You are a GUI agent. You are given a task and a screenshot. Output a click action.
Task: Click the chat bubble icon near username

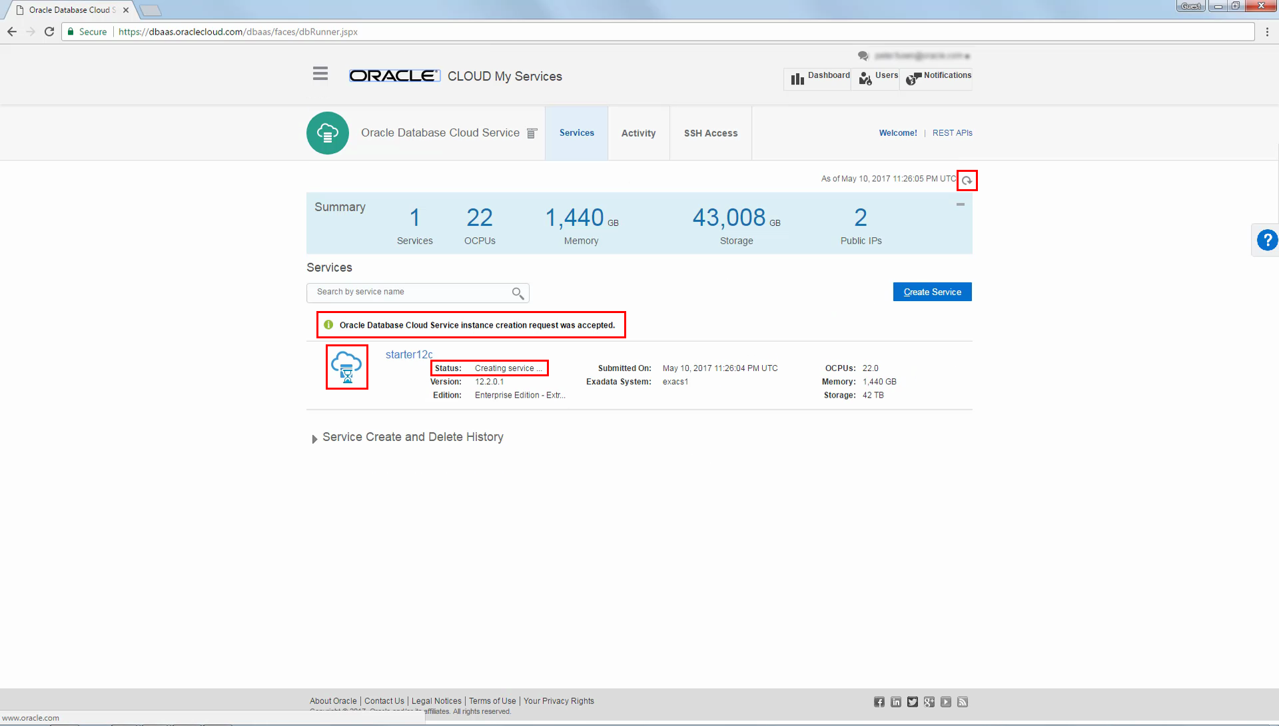point(863,56)
